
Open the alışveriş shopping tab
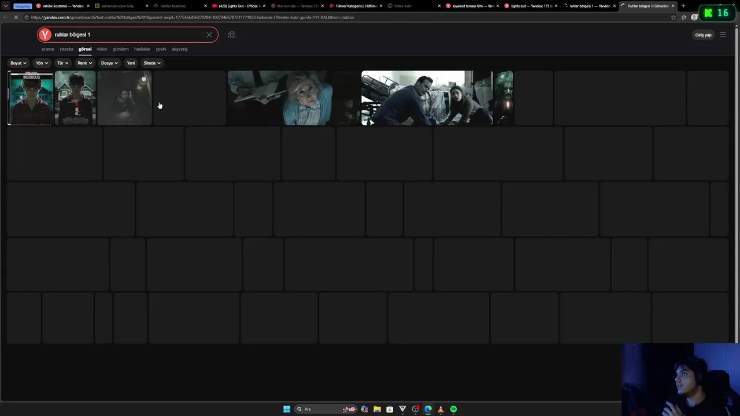[x=179, y=49]
